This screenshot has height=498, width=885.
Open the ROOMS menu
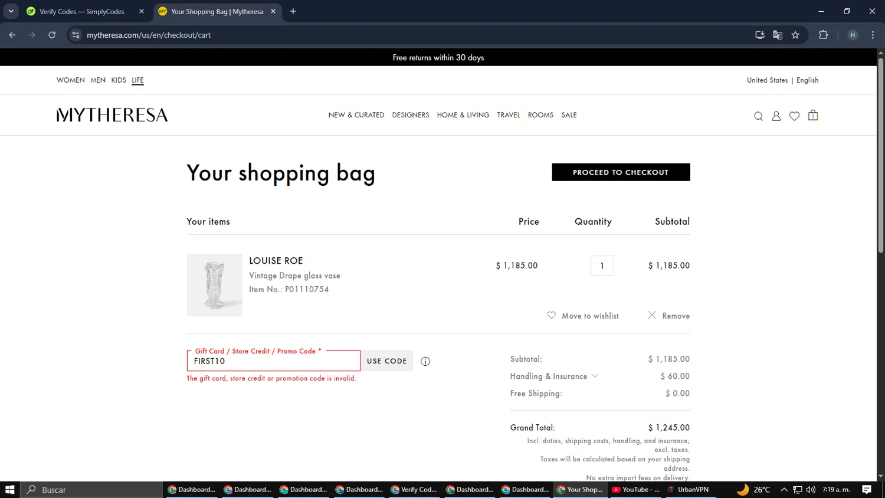point(540,115)
